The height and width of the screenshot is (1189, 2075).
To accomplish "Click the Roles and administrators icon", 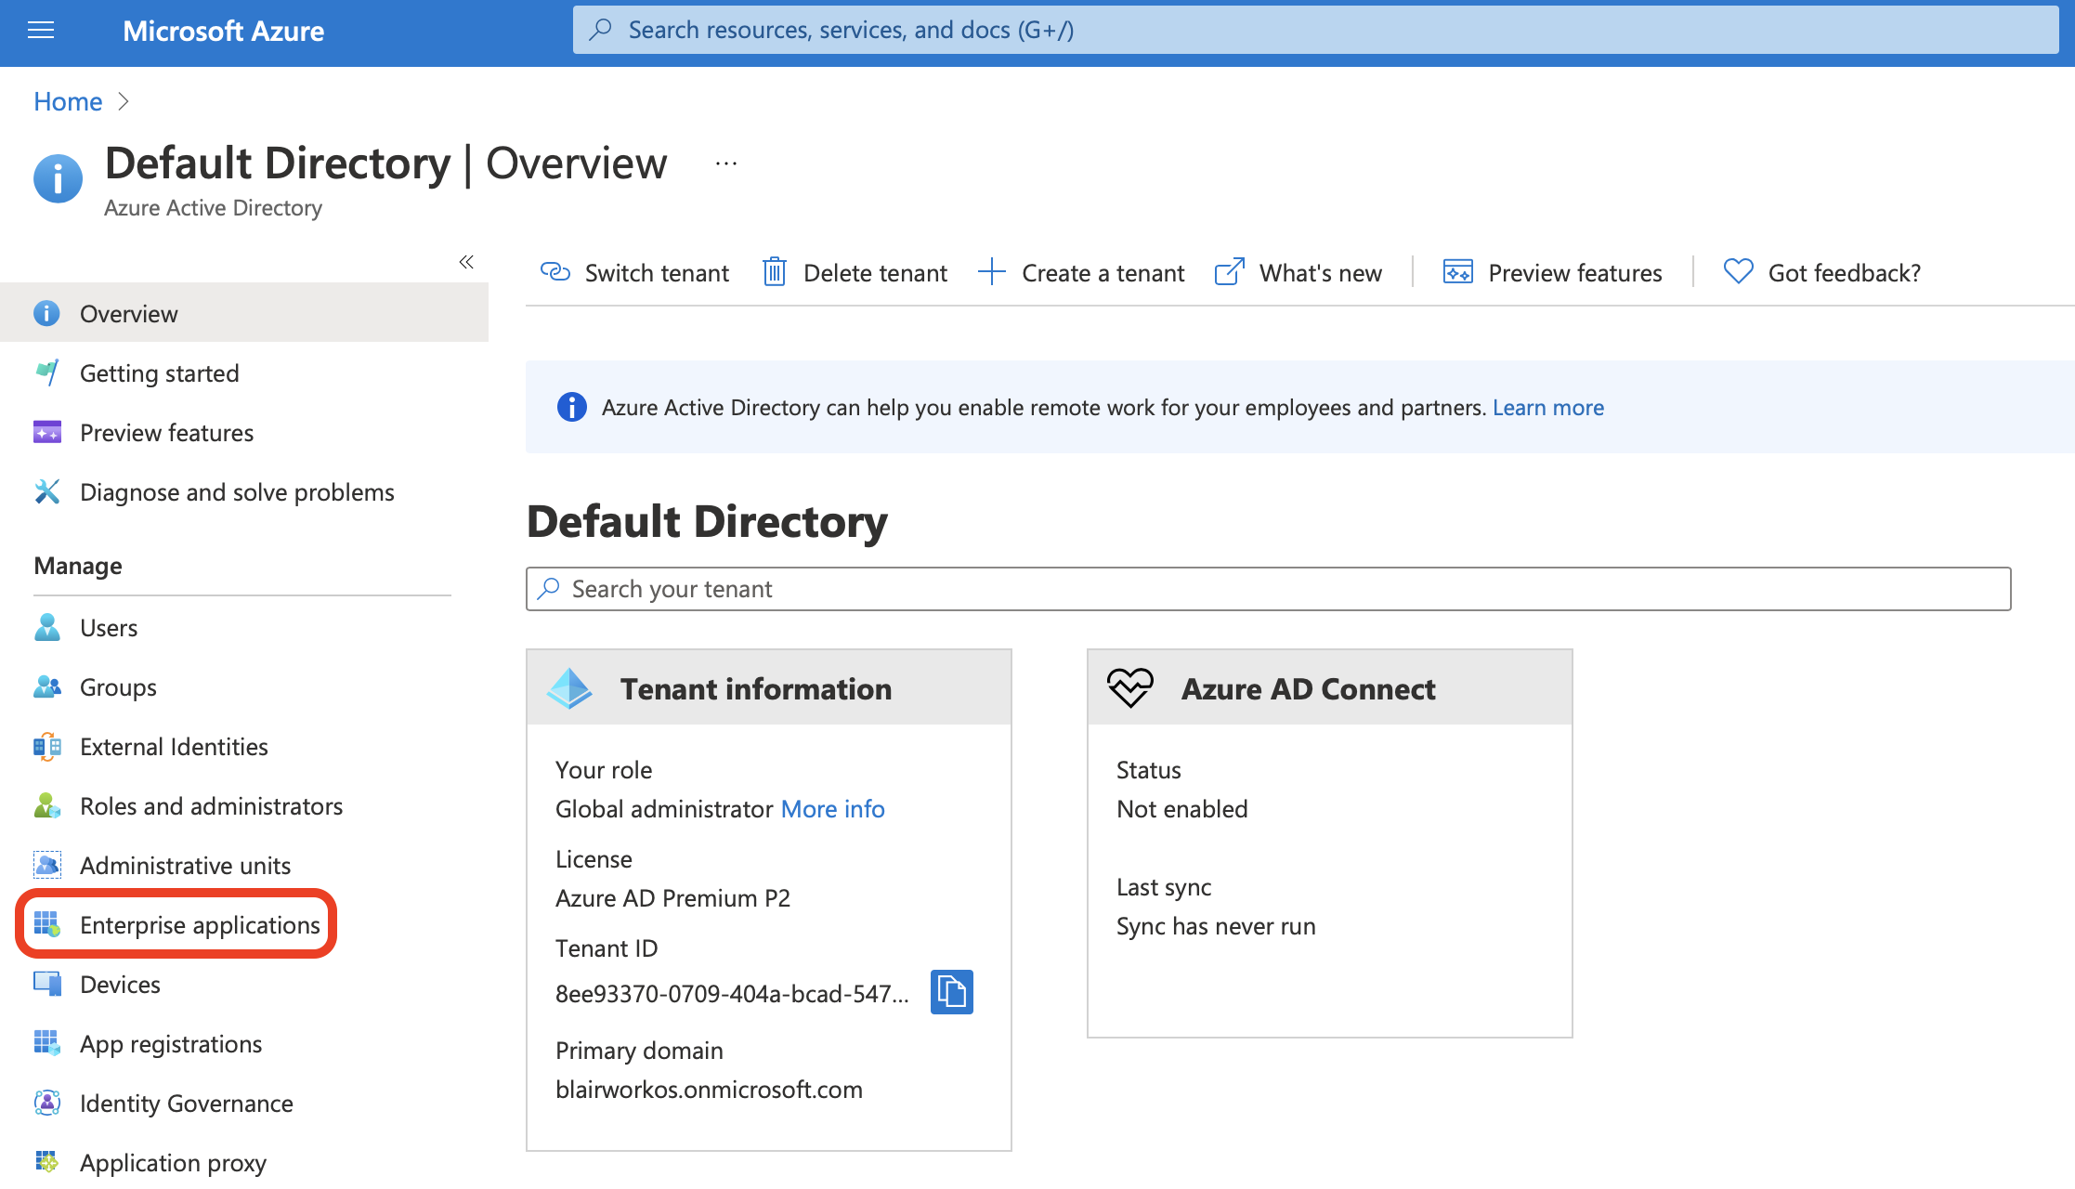I will [46, 806].
